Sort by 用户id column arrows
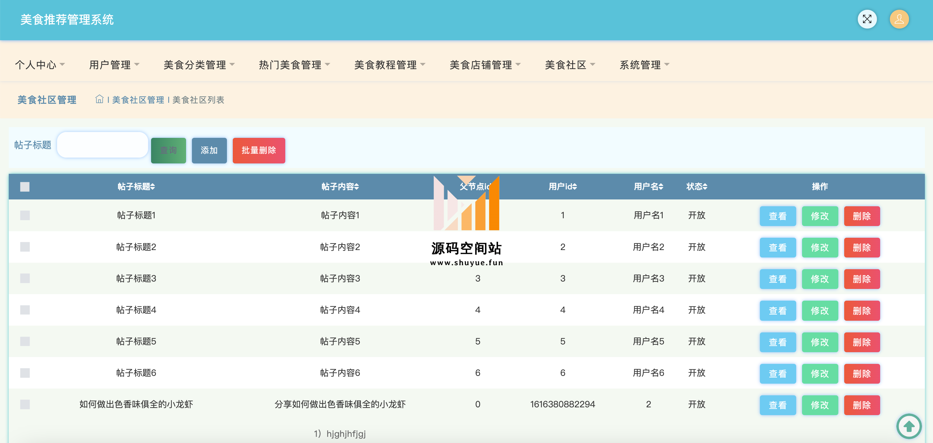Image resolution: width=933 pixels, height=443 pixels. [x=574, y=186]
